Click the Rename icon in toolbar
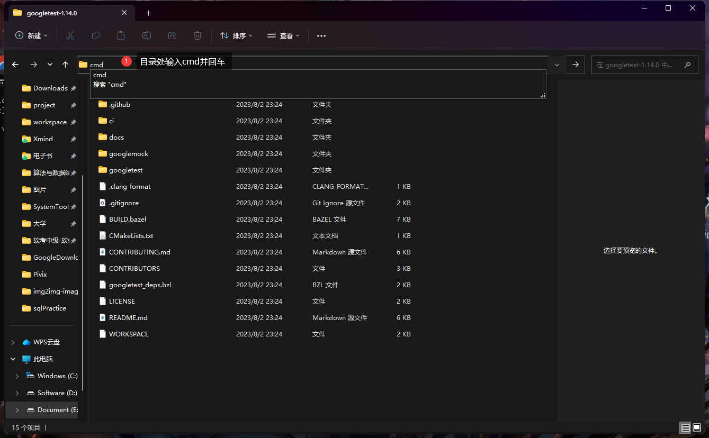 coord(147,35)
